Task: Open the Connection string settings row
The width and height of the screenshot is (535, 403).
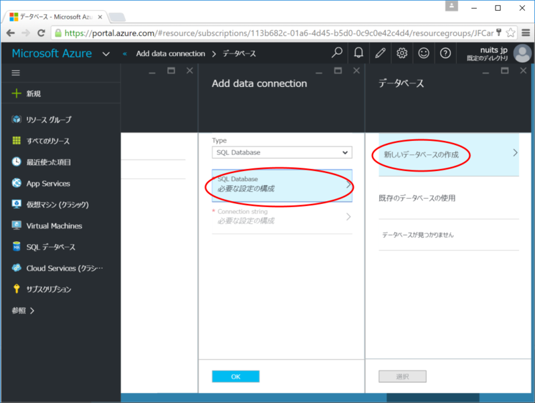Action: tap(282, 217)
